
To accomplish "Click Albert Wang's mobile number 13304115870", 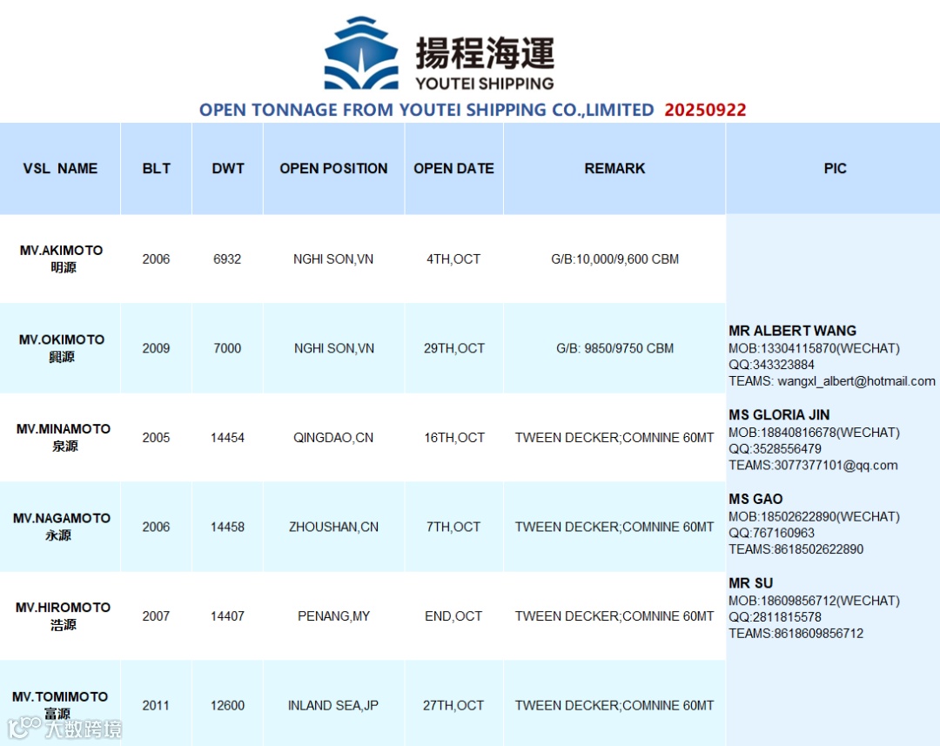I will (797, 348).
